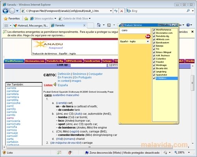Open the address bar history dropdown

coord(111,11)
